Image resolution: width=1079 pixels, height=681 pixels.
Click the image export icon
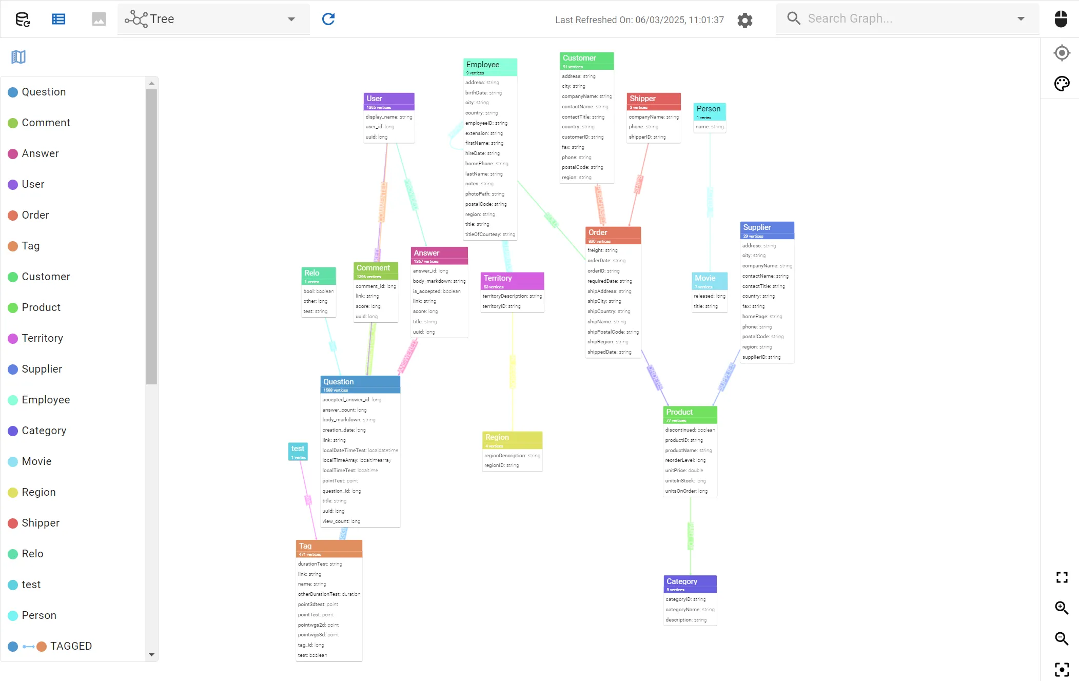pos(99,20)
